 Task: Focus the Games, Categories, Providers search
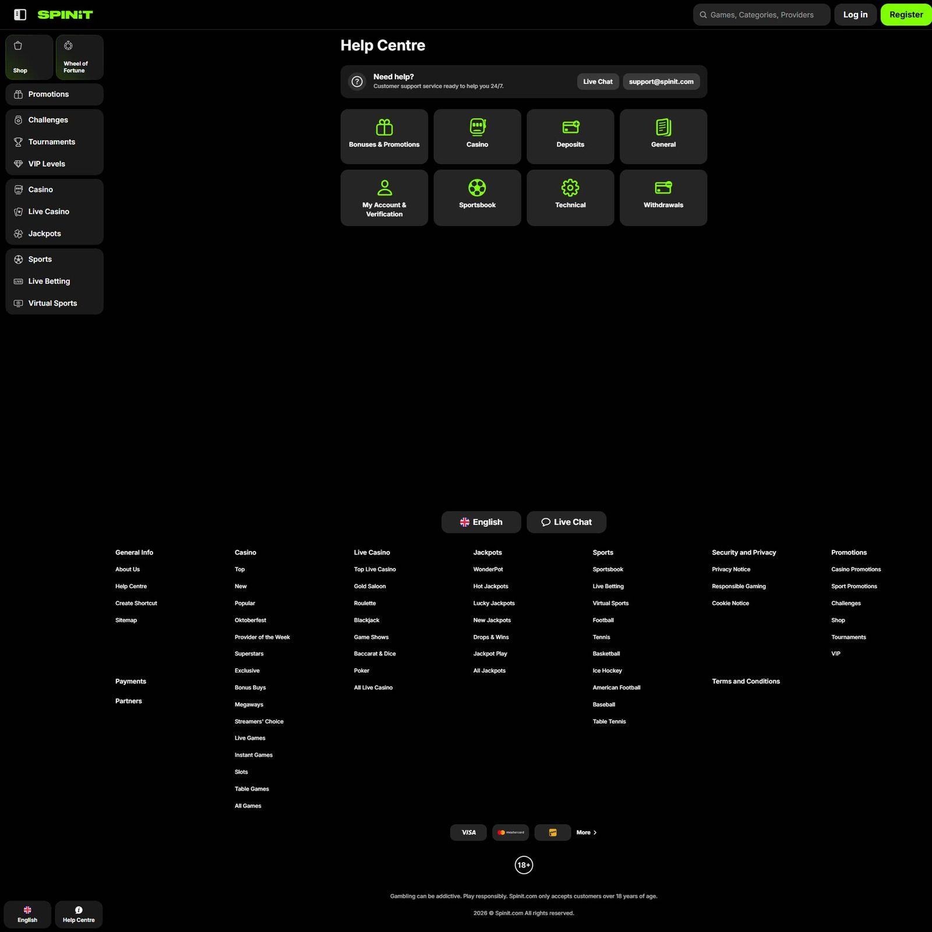click(761, 15)
